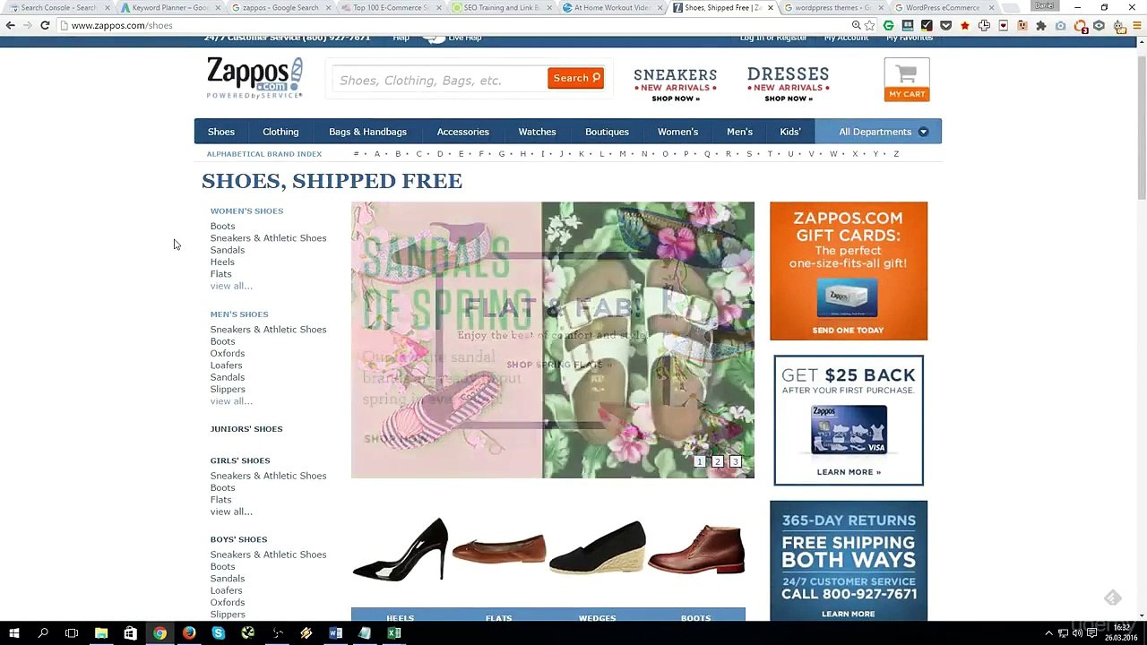The image size is (1147, 645).
Task: Open the zoom magnifier icon in address bar
Action: pyautogui.click(x=856, y=26)
